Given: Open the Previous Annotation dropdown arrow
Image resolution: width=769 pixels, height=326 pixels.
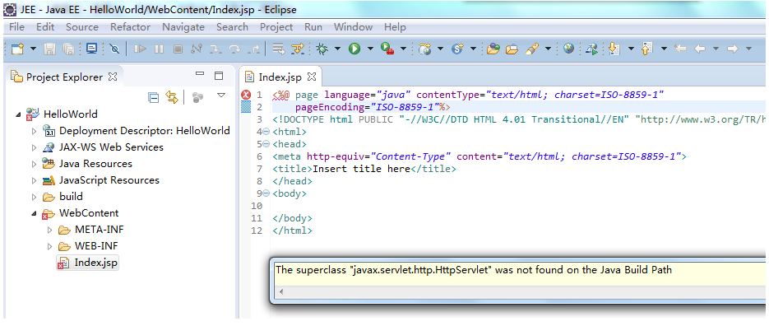Looking at the screenshot, I should [664, 49].
